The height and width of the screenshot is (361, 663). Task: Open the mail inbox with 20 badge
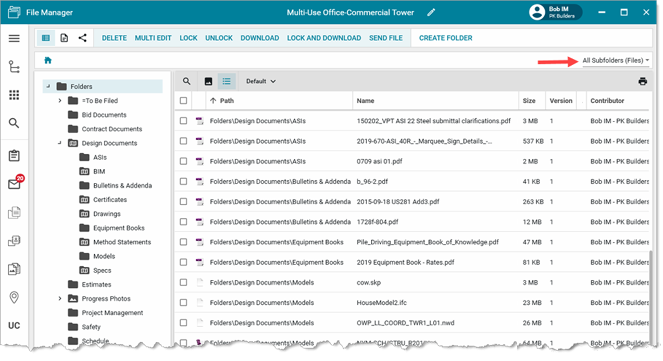pyautogui.click(x=14, y=184)
